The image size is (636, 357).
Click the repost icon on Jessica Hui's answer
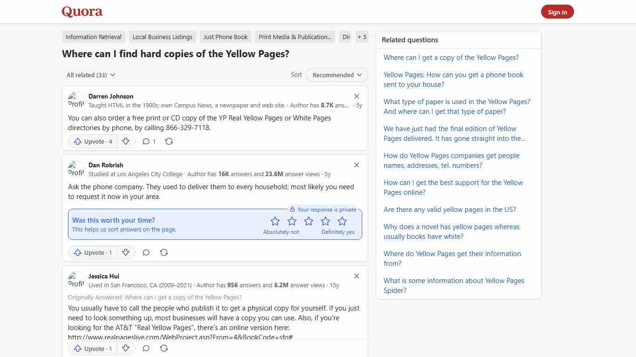(163, 348)
